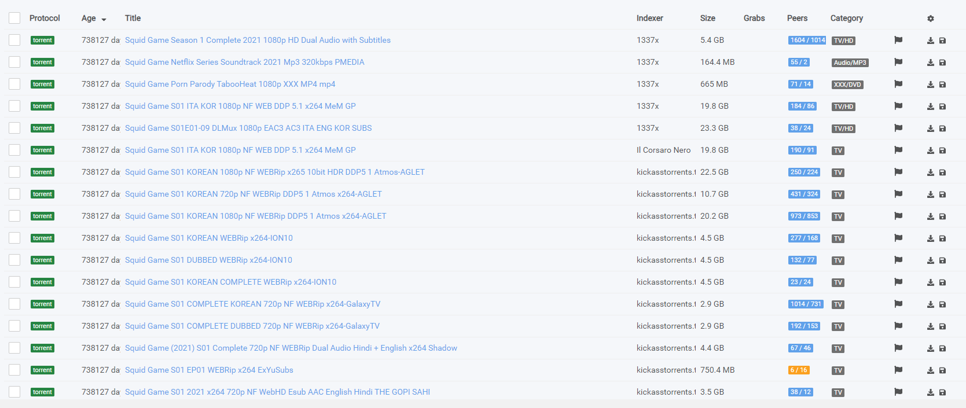This screenshot has width=966, height=408.
Task: Click TV/HD label on Season 1 Complete row
Action: click(843, 41)
